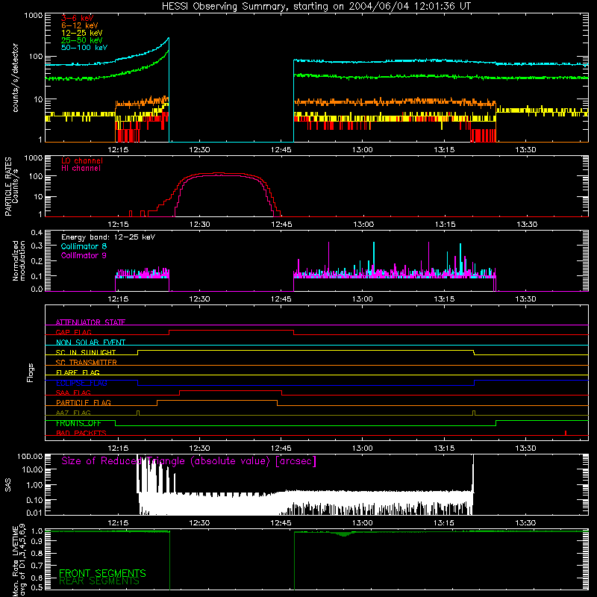
Task: Select the 3-6 keV legend label
Action: coord(77,18)
